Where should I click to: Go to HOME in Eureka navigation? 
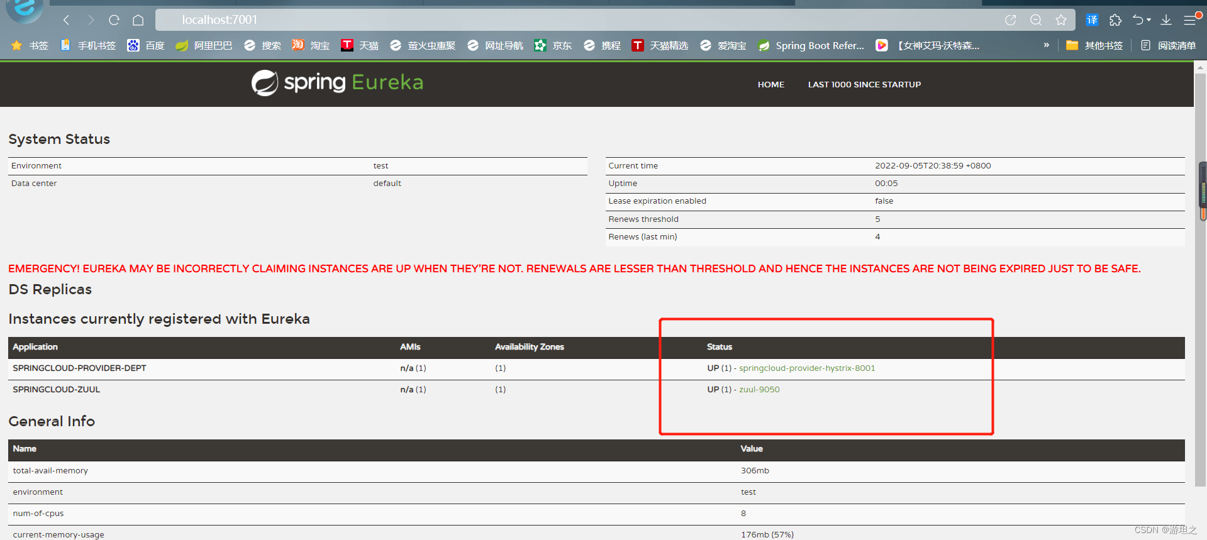coord(770,84)
